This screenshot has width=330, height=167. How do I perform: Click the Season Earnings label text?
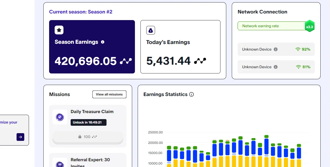[76, 42]
